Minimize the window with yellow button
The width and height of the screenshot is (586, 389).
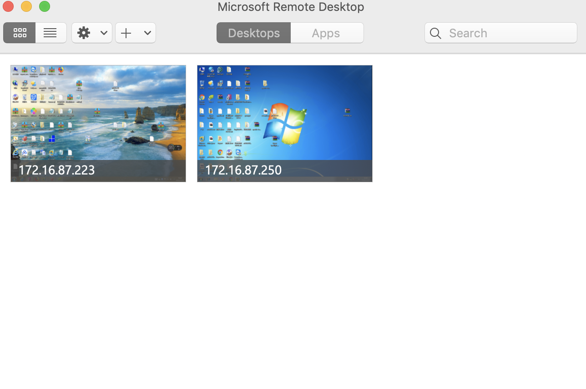point(26,6)
